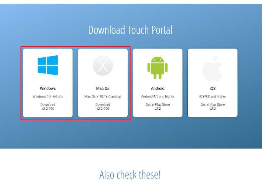Viewport: 262px width, 184px height.
Task: Click 'iOS 9.3 and higher' text
Action: pyautogui.click(x=213, y=97)
